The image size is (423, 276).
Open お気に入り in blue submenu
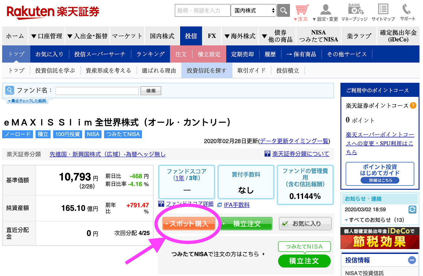(x=50, y=54)
